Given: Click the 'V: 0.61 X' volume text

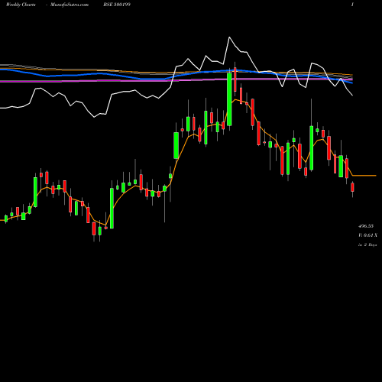Looking at the screenshot, I should (367, 235).
